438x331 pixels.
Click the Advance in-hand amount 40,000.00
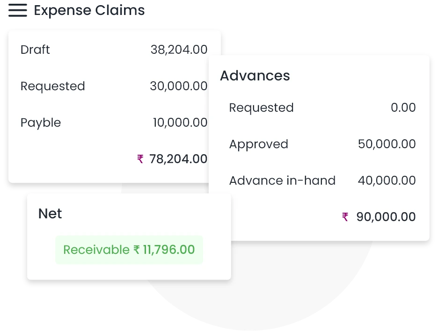click(387, 180)
